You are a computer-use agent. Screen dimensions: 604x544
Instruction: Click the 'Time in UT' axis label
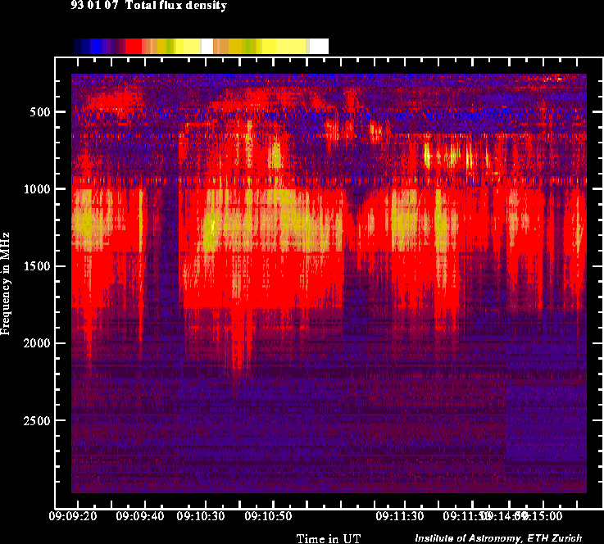click(329, 538)
